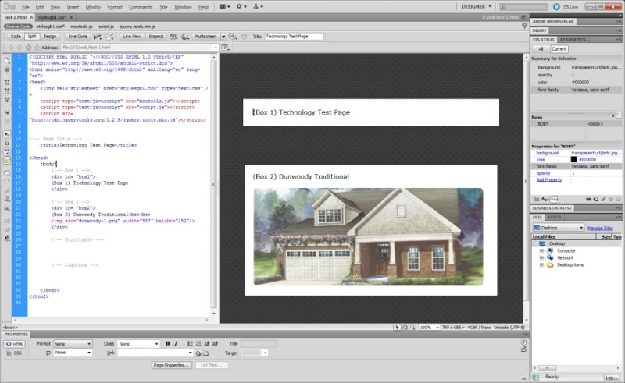Switch Properties panel to CSS mode

pos(15,353)
